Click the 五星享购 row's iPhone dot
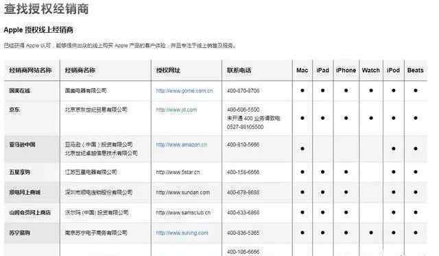The height and width of the screenshot is (256, 439). tap(346, 172)
